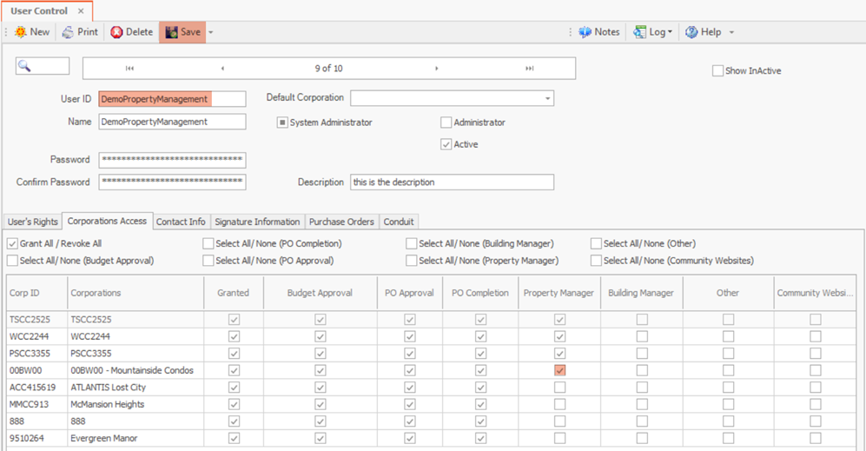
Task: Open the Contact Info tab
Action: tap(181, 222)
